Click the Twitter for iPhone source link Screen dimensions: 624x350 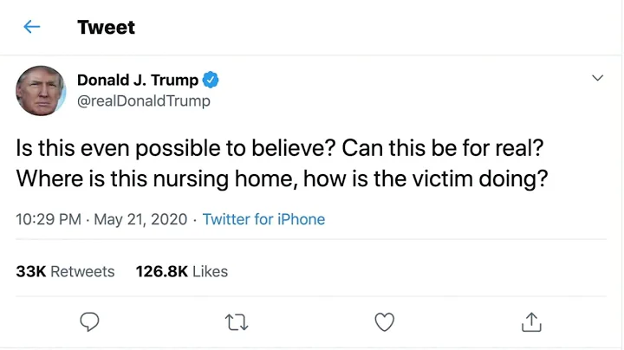[x=263, y=219]
